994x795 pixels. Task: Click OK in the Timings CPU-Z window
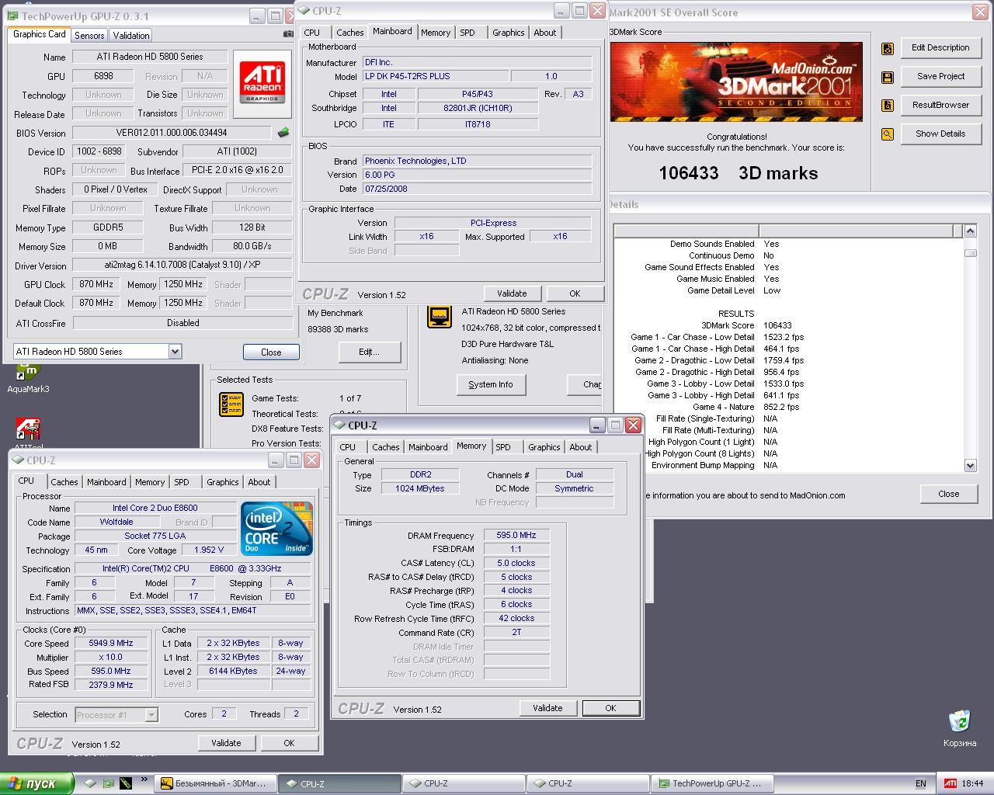point(610,708)
